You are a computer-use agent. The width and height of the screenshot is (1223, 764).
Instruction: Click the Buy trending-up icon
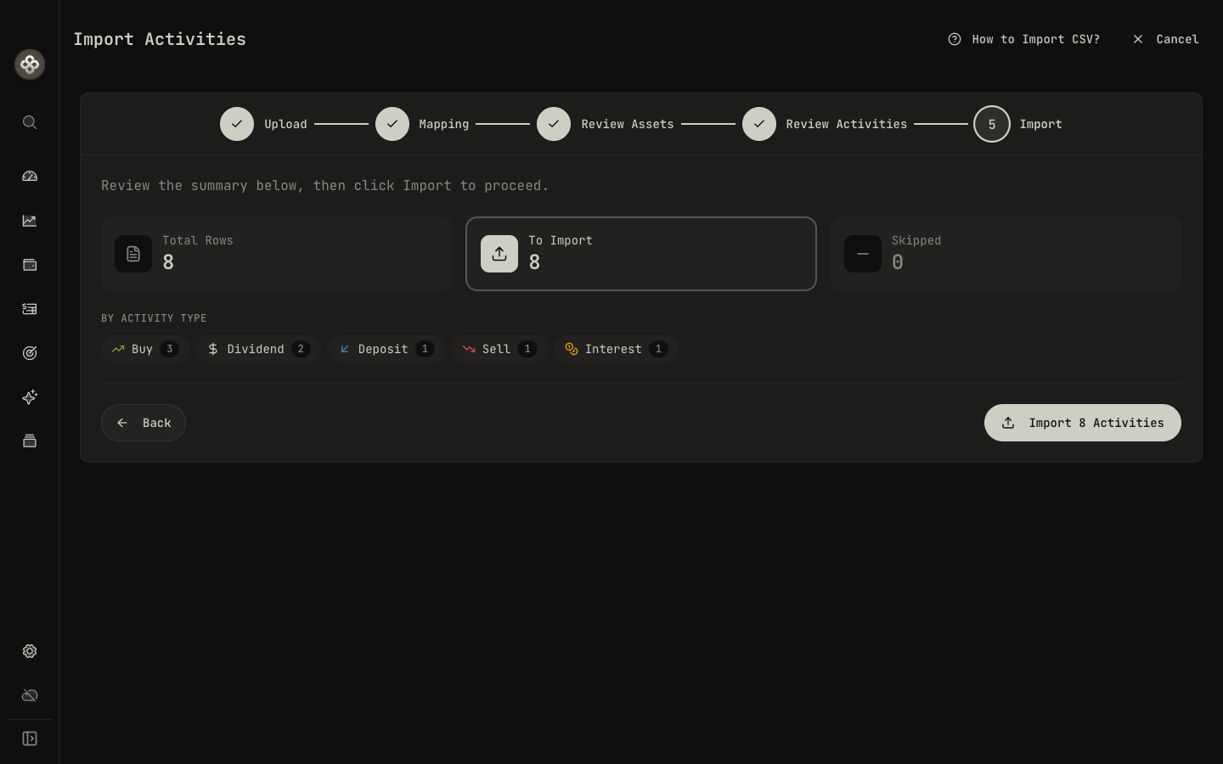(x=118, y=349)
